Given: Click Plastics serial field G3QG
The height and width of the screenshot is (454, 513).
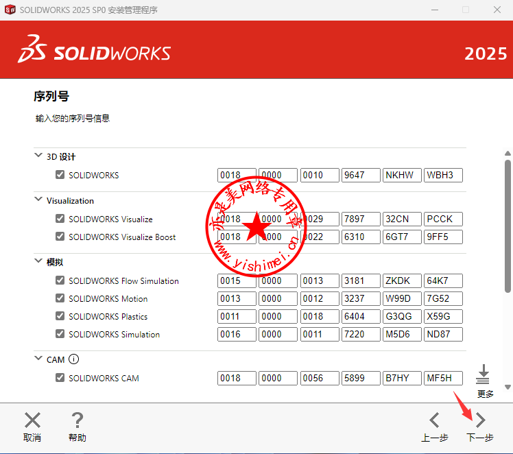Looking at the screenshot, I should pyautogui.click(x=402, y=316).
